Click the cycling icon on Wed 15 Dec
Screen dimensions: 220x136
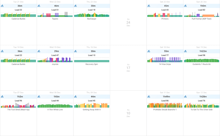pyautogui.click(x=39, y=51)
